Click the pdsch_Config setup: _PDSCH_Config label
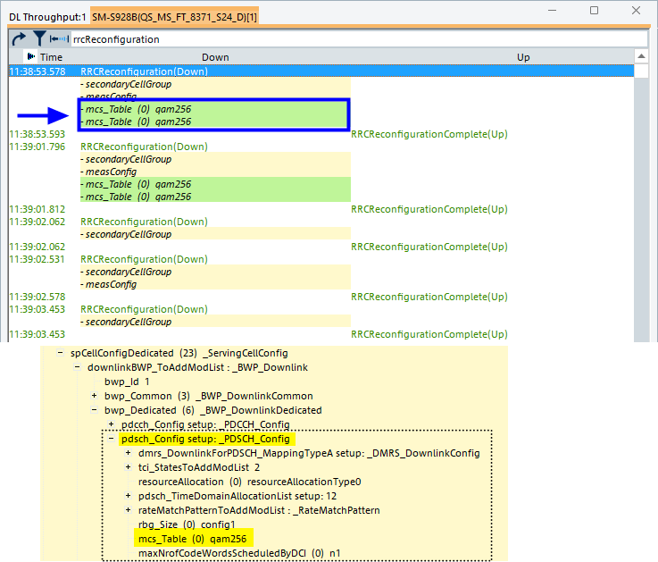The height and width of the screenshot is (562, 658). (205, 439)
